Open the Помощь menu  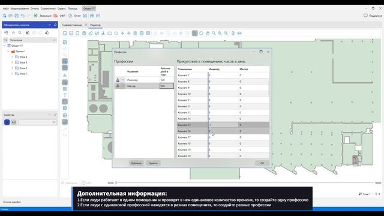click(x=72, y=8)
